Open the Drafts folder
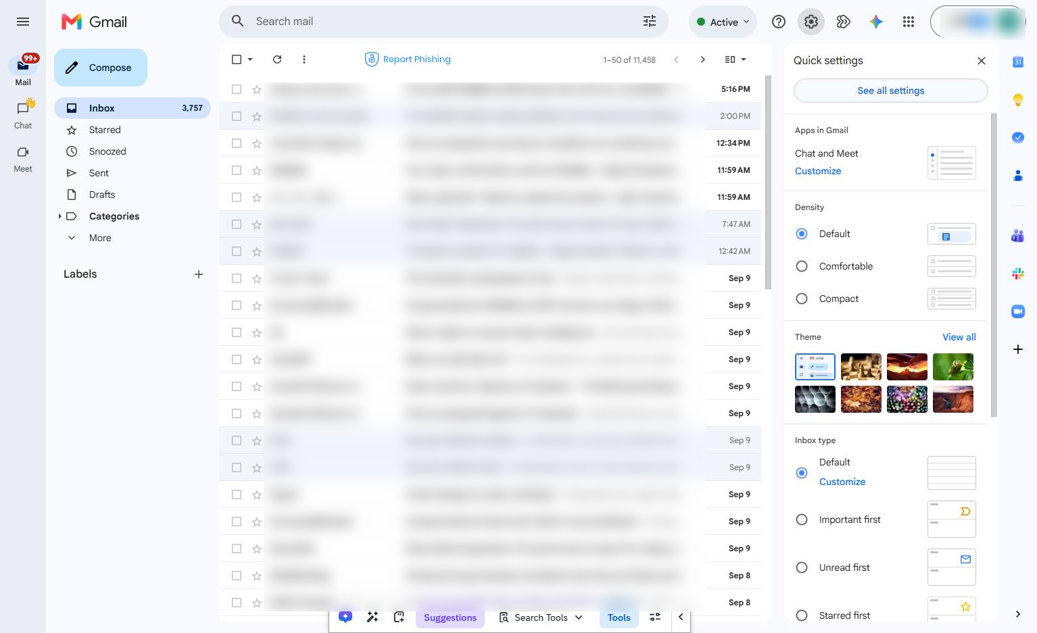Viewport: 1037px width, 633px height. pos(102,195)
